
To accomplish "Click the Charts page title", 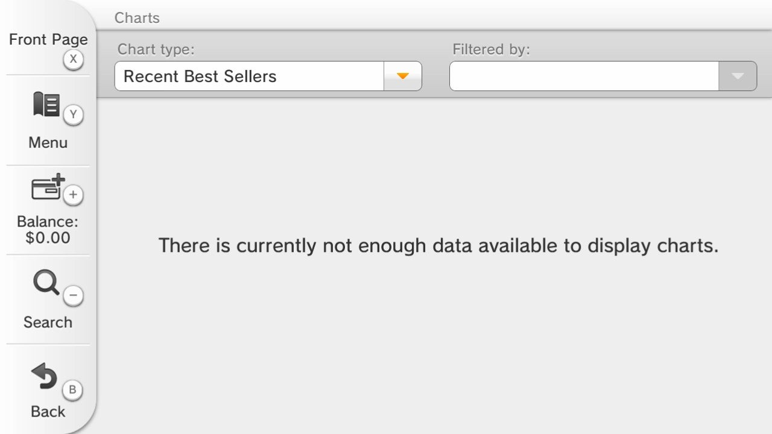I will [137, 18].
